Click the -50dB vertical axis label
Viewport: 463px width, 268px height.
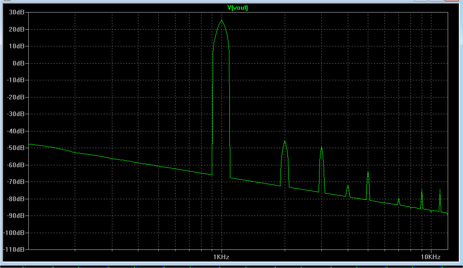tap(15, 148)
